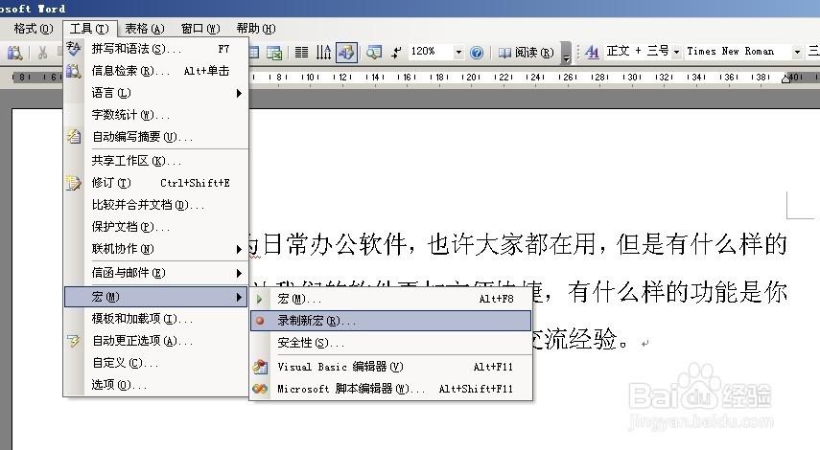Choose 信息检索 research entry
The width and height of the screenshot is (820, 450).
(x=155, y=71)
